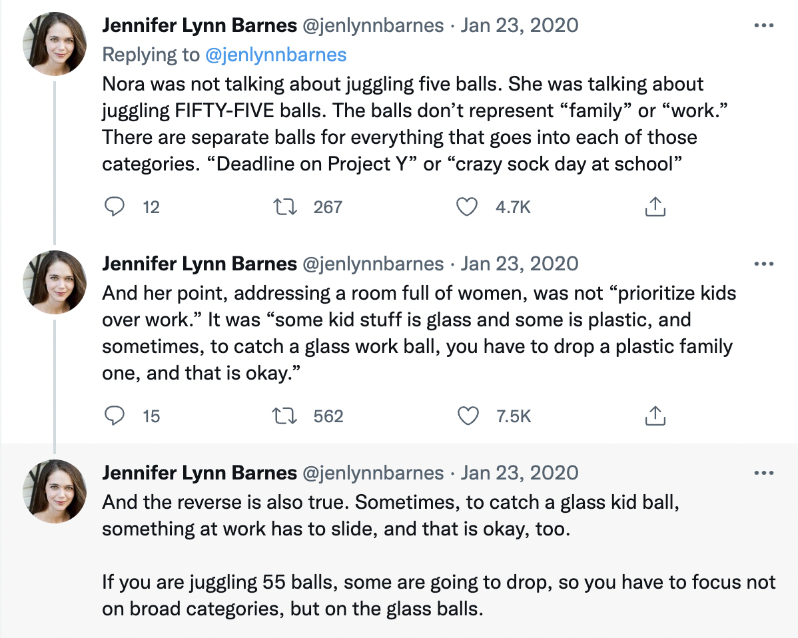Click Jan 23, 2020 date on second tweet
The width and height of the screenshot is (798, 638).
[x=520, y=264]
